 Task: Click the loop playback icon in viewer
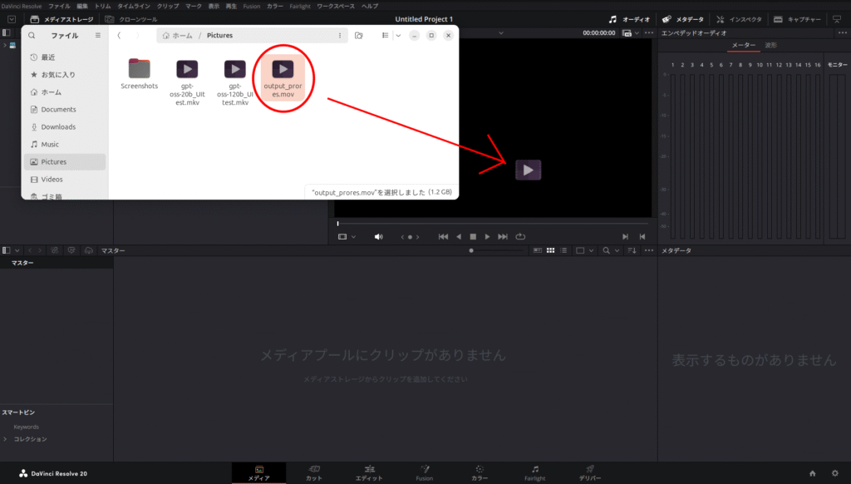click(x=520, y=237)
